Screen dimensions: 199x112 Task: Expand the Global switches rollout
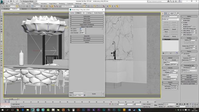[87, 22]
